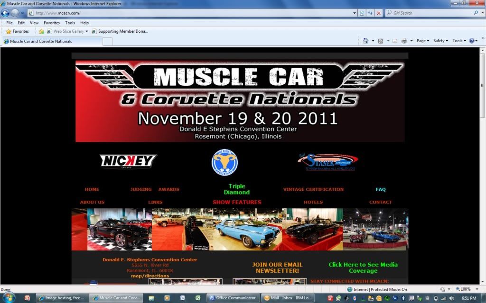
Task: Switch to Office Communicator in taskbar
Action: coord(233,298)
